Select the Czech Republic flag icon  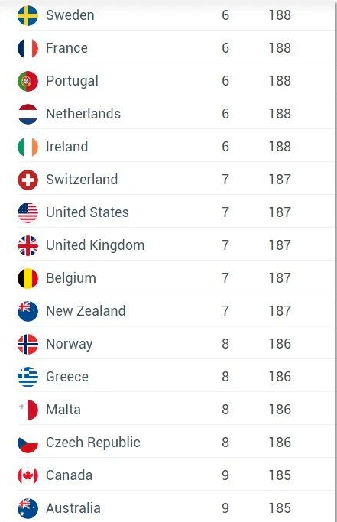click(28, 443)
